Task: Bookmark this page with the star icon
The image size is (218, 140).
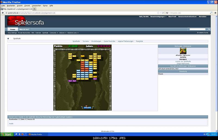Action: [158, 13]
